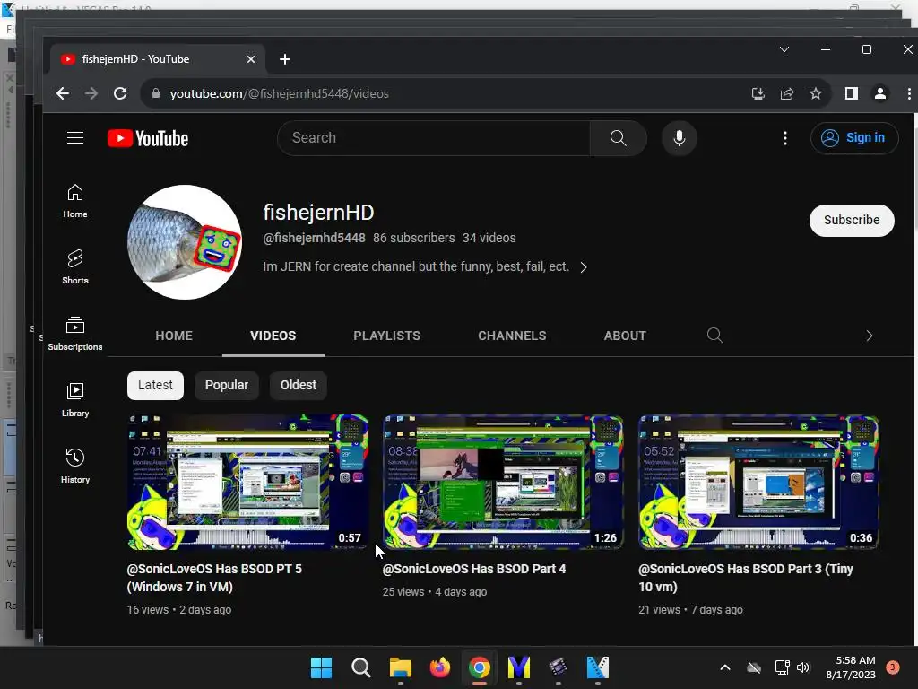
Task: Search within channel magnifier icon
Action: [x=714, y=336]
